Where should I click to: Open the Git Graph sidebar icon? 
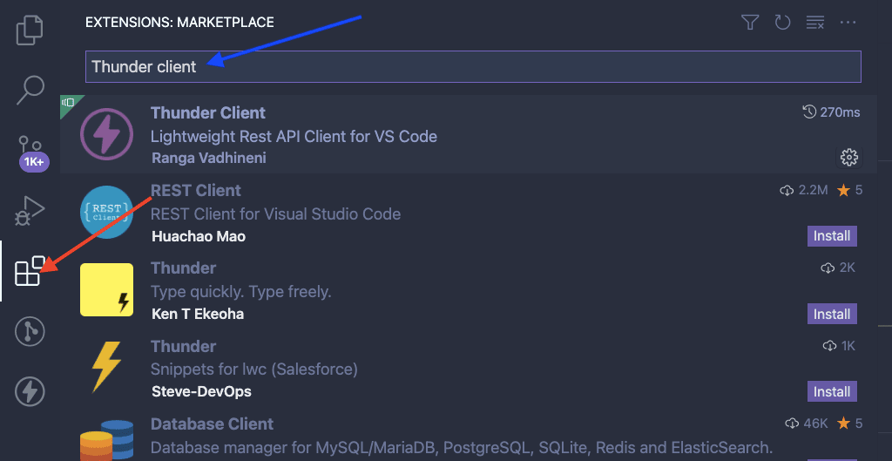[30, 331]
